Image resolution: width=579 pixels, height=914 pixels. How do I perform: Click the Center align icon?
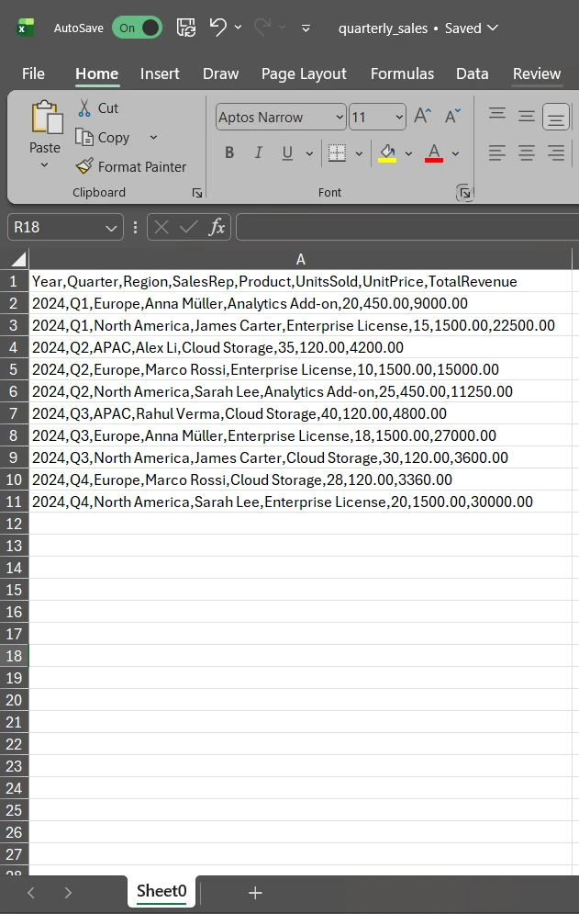[x=526, y=153]
